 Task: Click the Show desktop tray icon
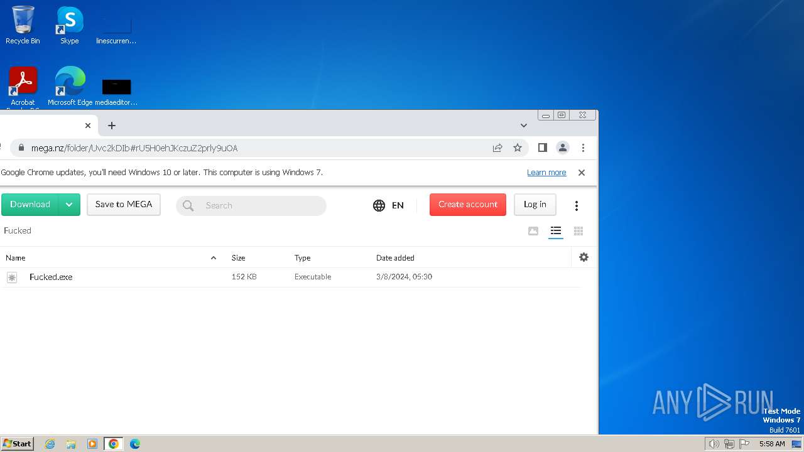[x=796, y=444]
